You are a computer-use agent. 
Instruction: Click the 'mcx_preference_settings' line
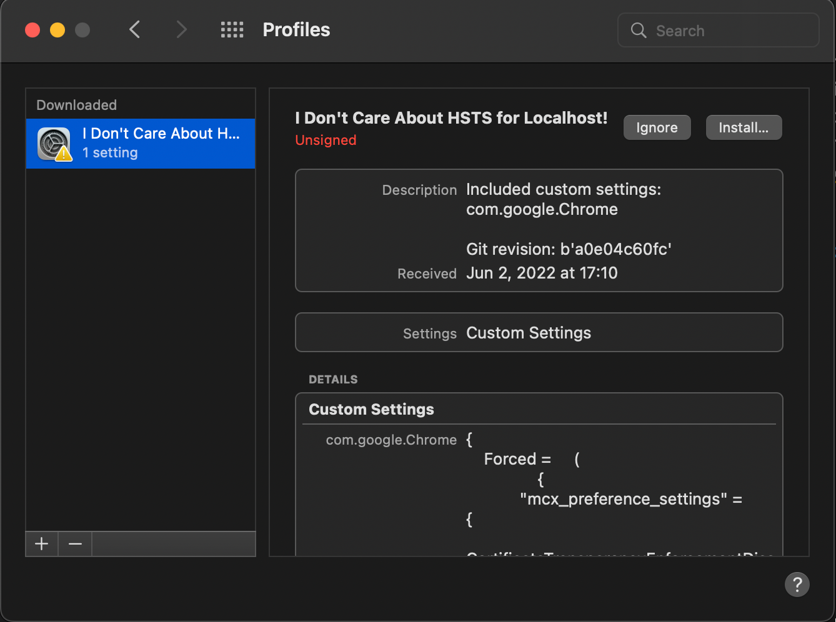(x=630, y=499)
